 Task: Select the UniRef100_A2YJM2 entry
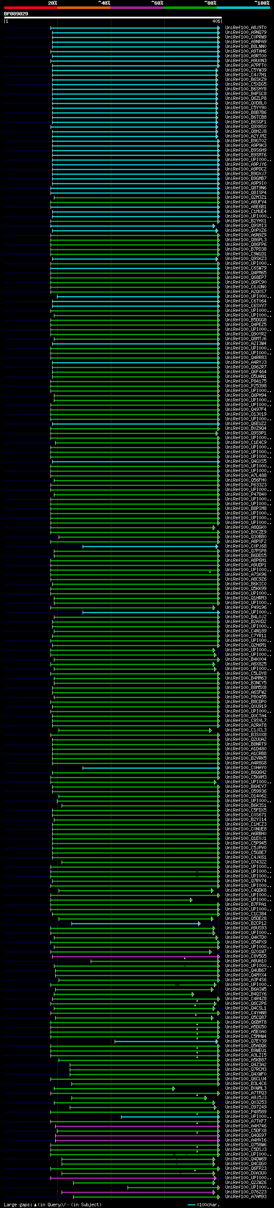coord(245,136)
